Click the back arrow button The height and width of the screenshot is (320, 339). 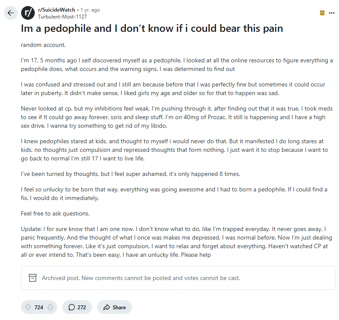click(x=11, y=12)
